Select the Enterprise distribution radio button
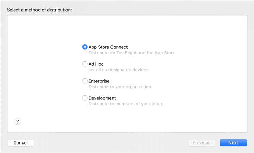This screenshot has height=153, width=254. tap(85, 81)
